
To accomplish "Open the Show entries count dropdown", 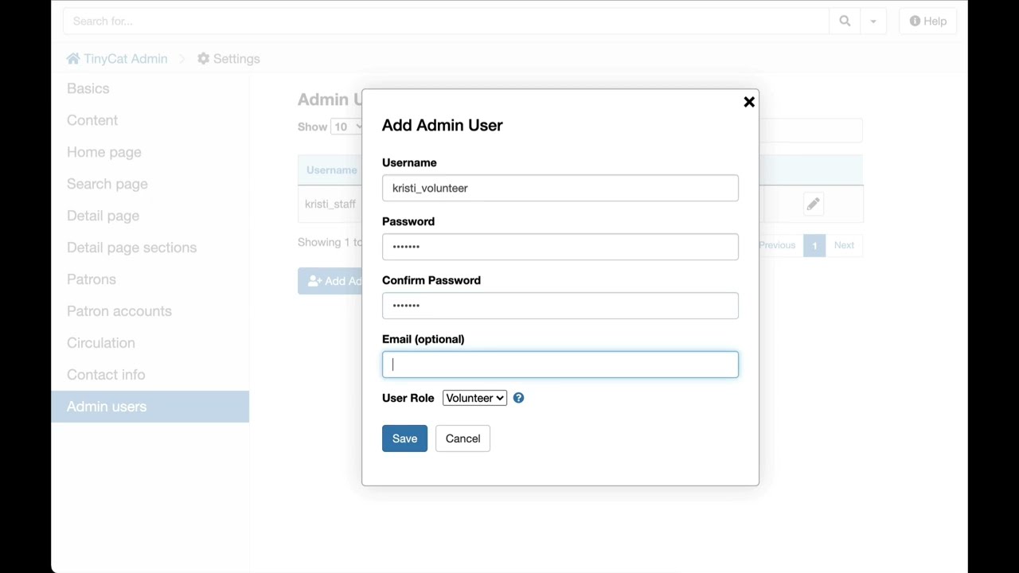I will [346, 127].
